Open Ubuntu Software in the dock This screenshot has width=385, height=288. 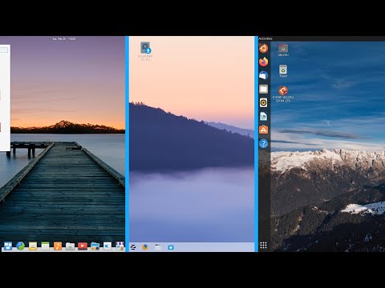tap(263, 130)
